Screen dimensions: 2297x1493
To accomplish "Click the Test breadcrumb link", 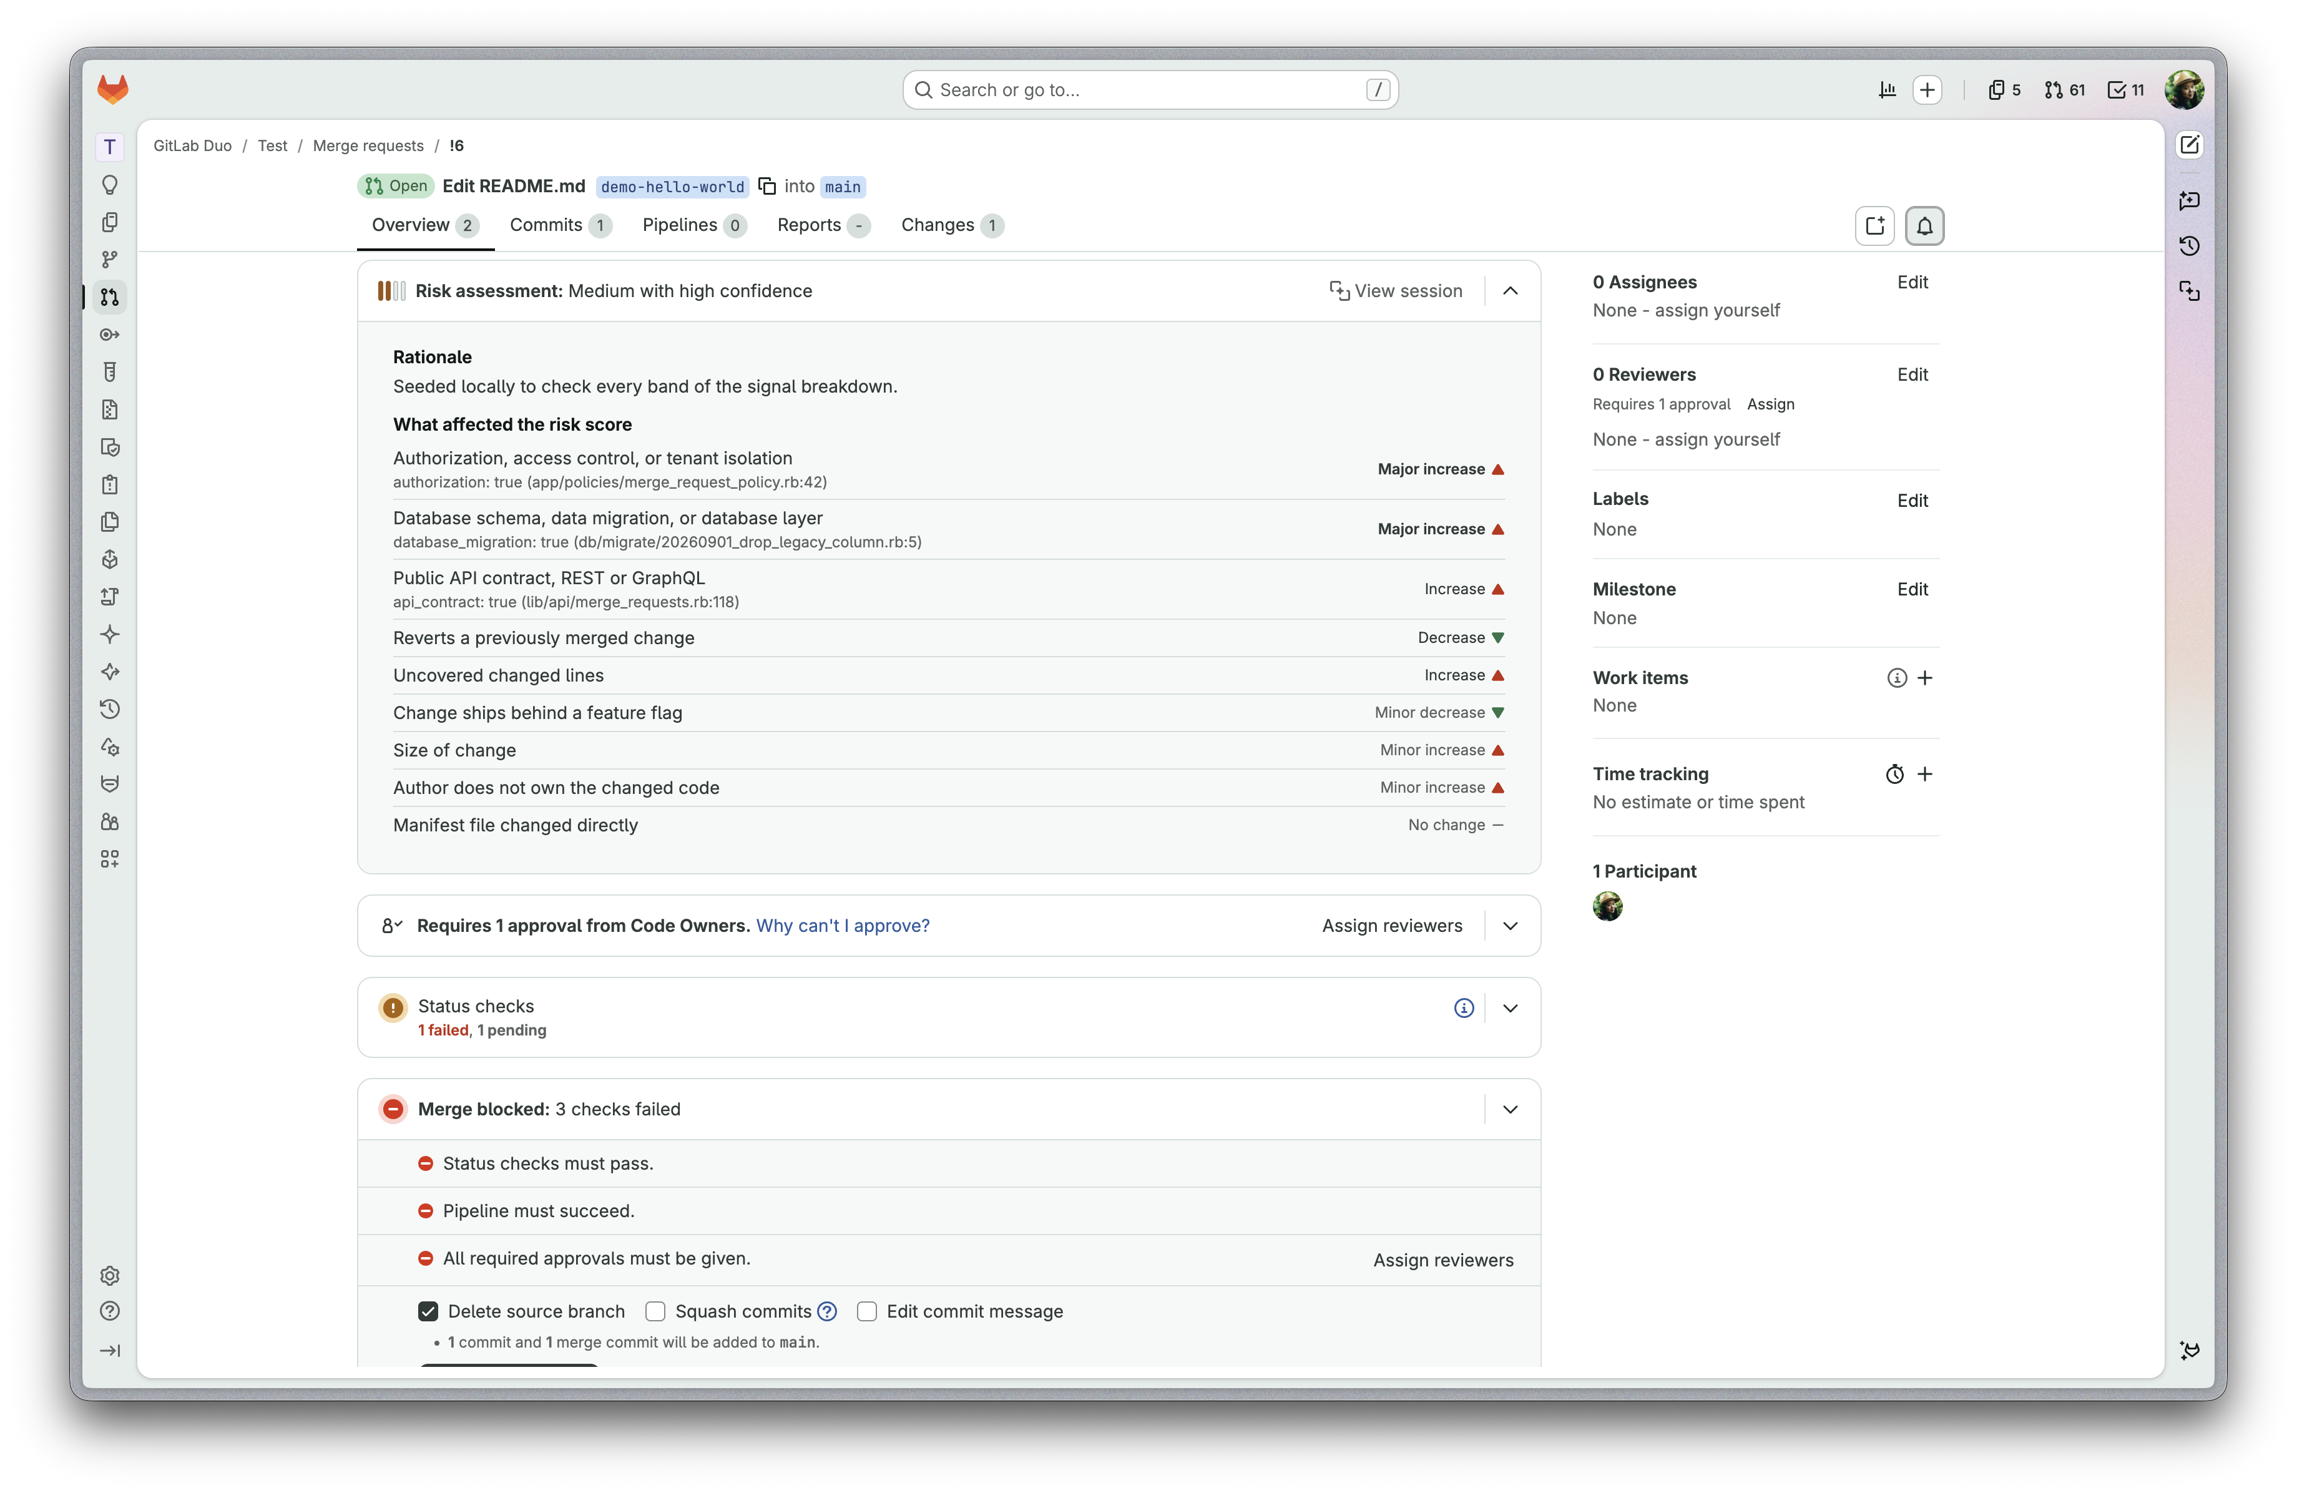I will pyautogui.click(x=272, y=145).
